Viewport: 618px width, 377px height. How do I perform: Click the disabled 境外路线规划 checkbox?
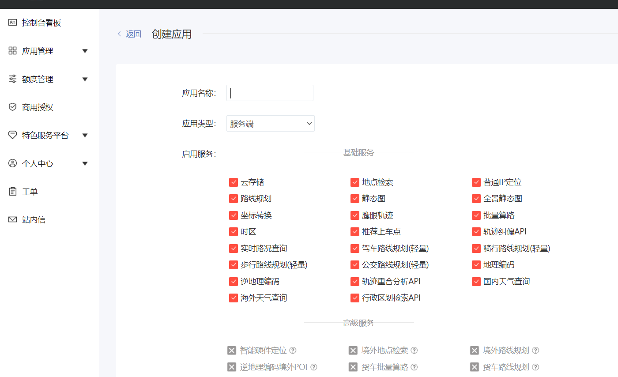[x=475, y=351]
